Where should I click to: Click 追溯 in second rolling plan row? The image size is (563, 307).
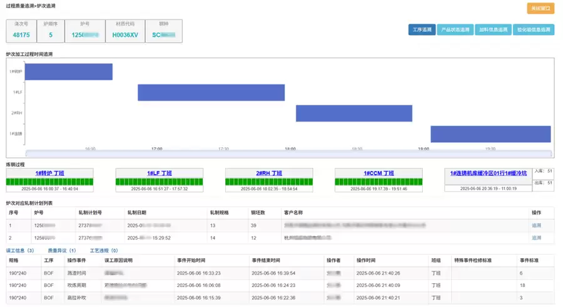[x=536, y=238]
